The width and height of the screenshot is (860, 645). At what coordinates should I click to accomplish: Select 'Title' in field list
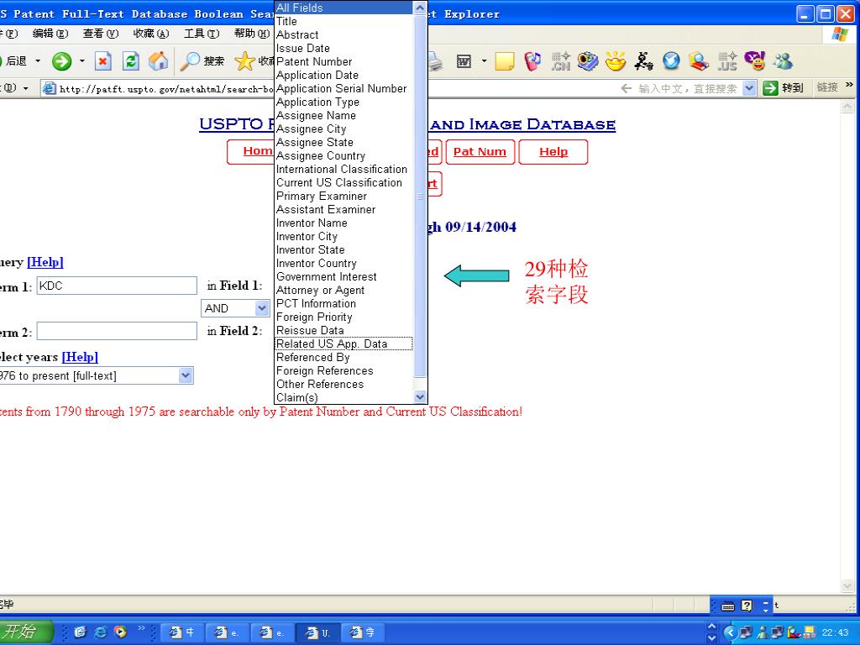coord(343,21)
